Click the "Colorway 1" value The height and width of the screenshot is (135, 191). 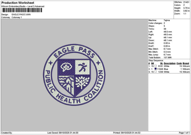[17, 18]
